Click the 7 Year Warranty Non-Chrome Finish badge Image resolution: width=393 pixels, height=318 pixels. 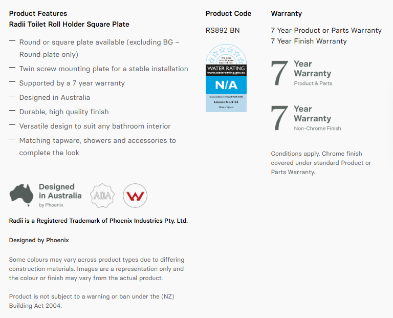pos(306,118)
